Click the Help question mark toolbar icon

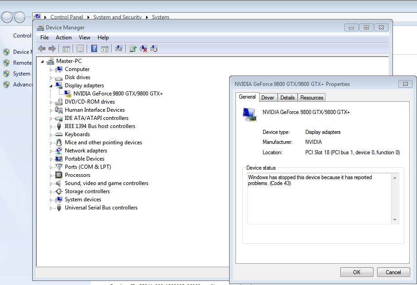coord(94,48)
